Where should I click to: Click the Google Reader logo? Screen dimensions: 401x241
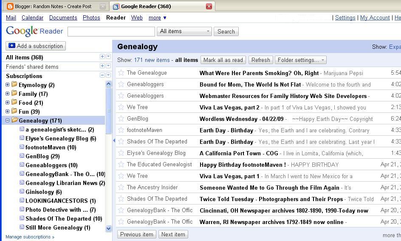[34, 31]
